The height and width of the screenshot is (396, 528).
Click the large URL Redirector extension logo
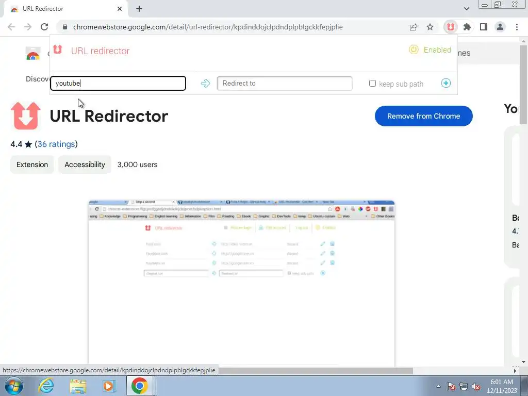(x=26, y=116)
